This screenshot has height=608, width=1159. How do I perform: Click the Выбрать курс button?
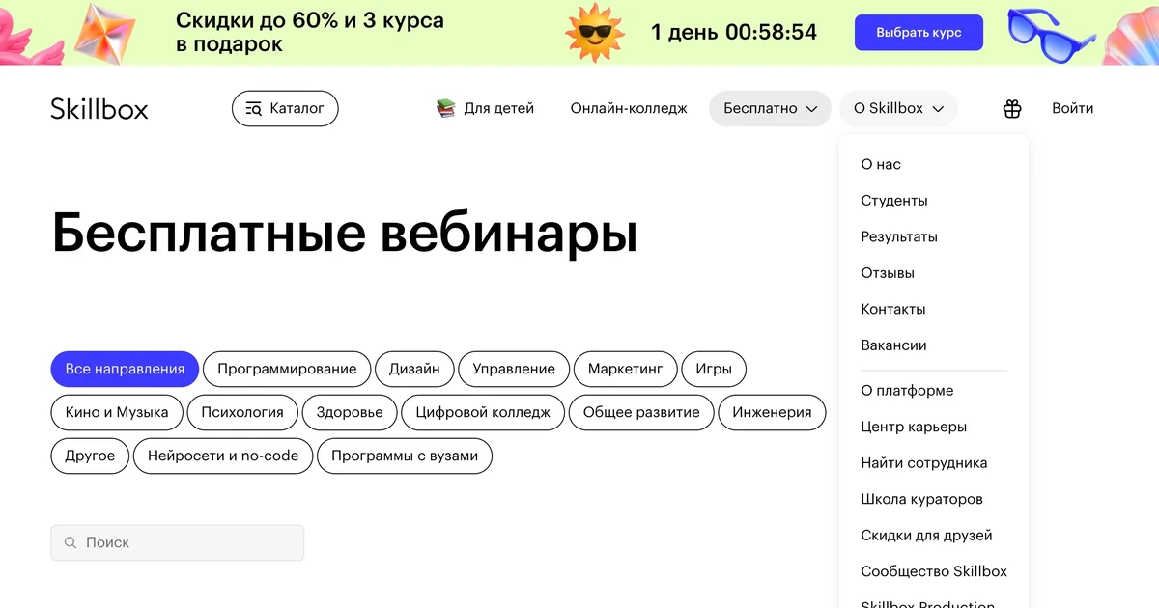pos(919,32)
